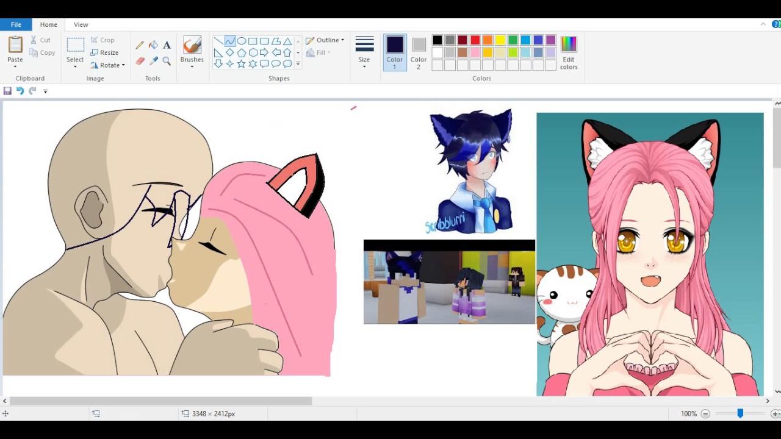Click the rectangular Select tool box
The width and height of the screenshot is (781, 439).
(75, 45)
